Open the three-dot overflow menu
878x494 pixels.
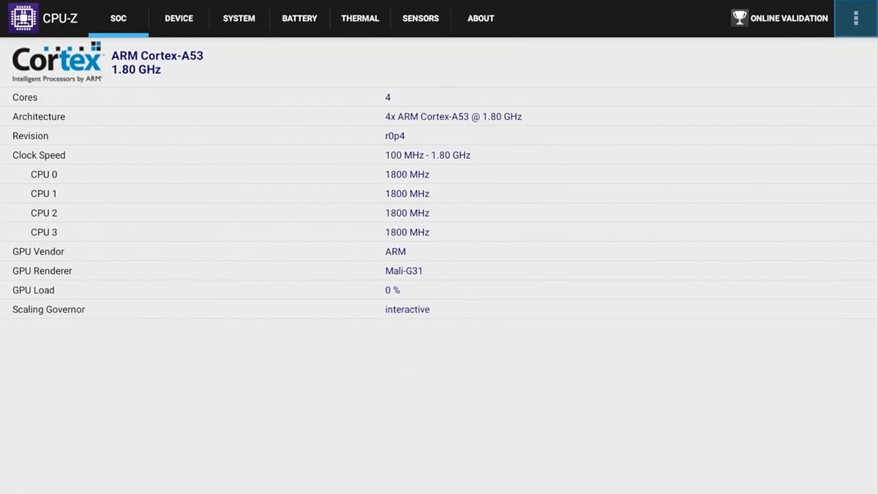[856, 18]
